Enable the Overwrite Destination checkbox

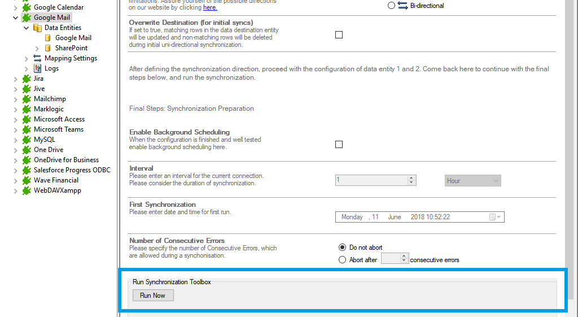click(x=339, y=34)
